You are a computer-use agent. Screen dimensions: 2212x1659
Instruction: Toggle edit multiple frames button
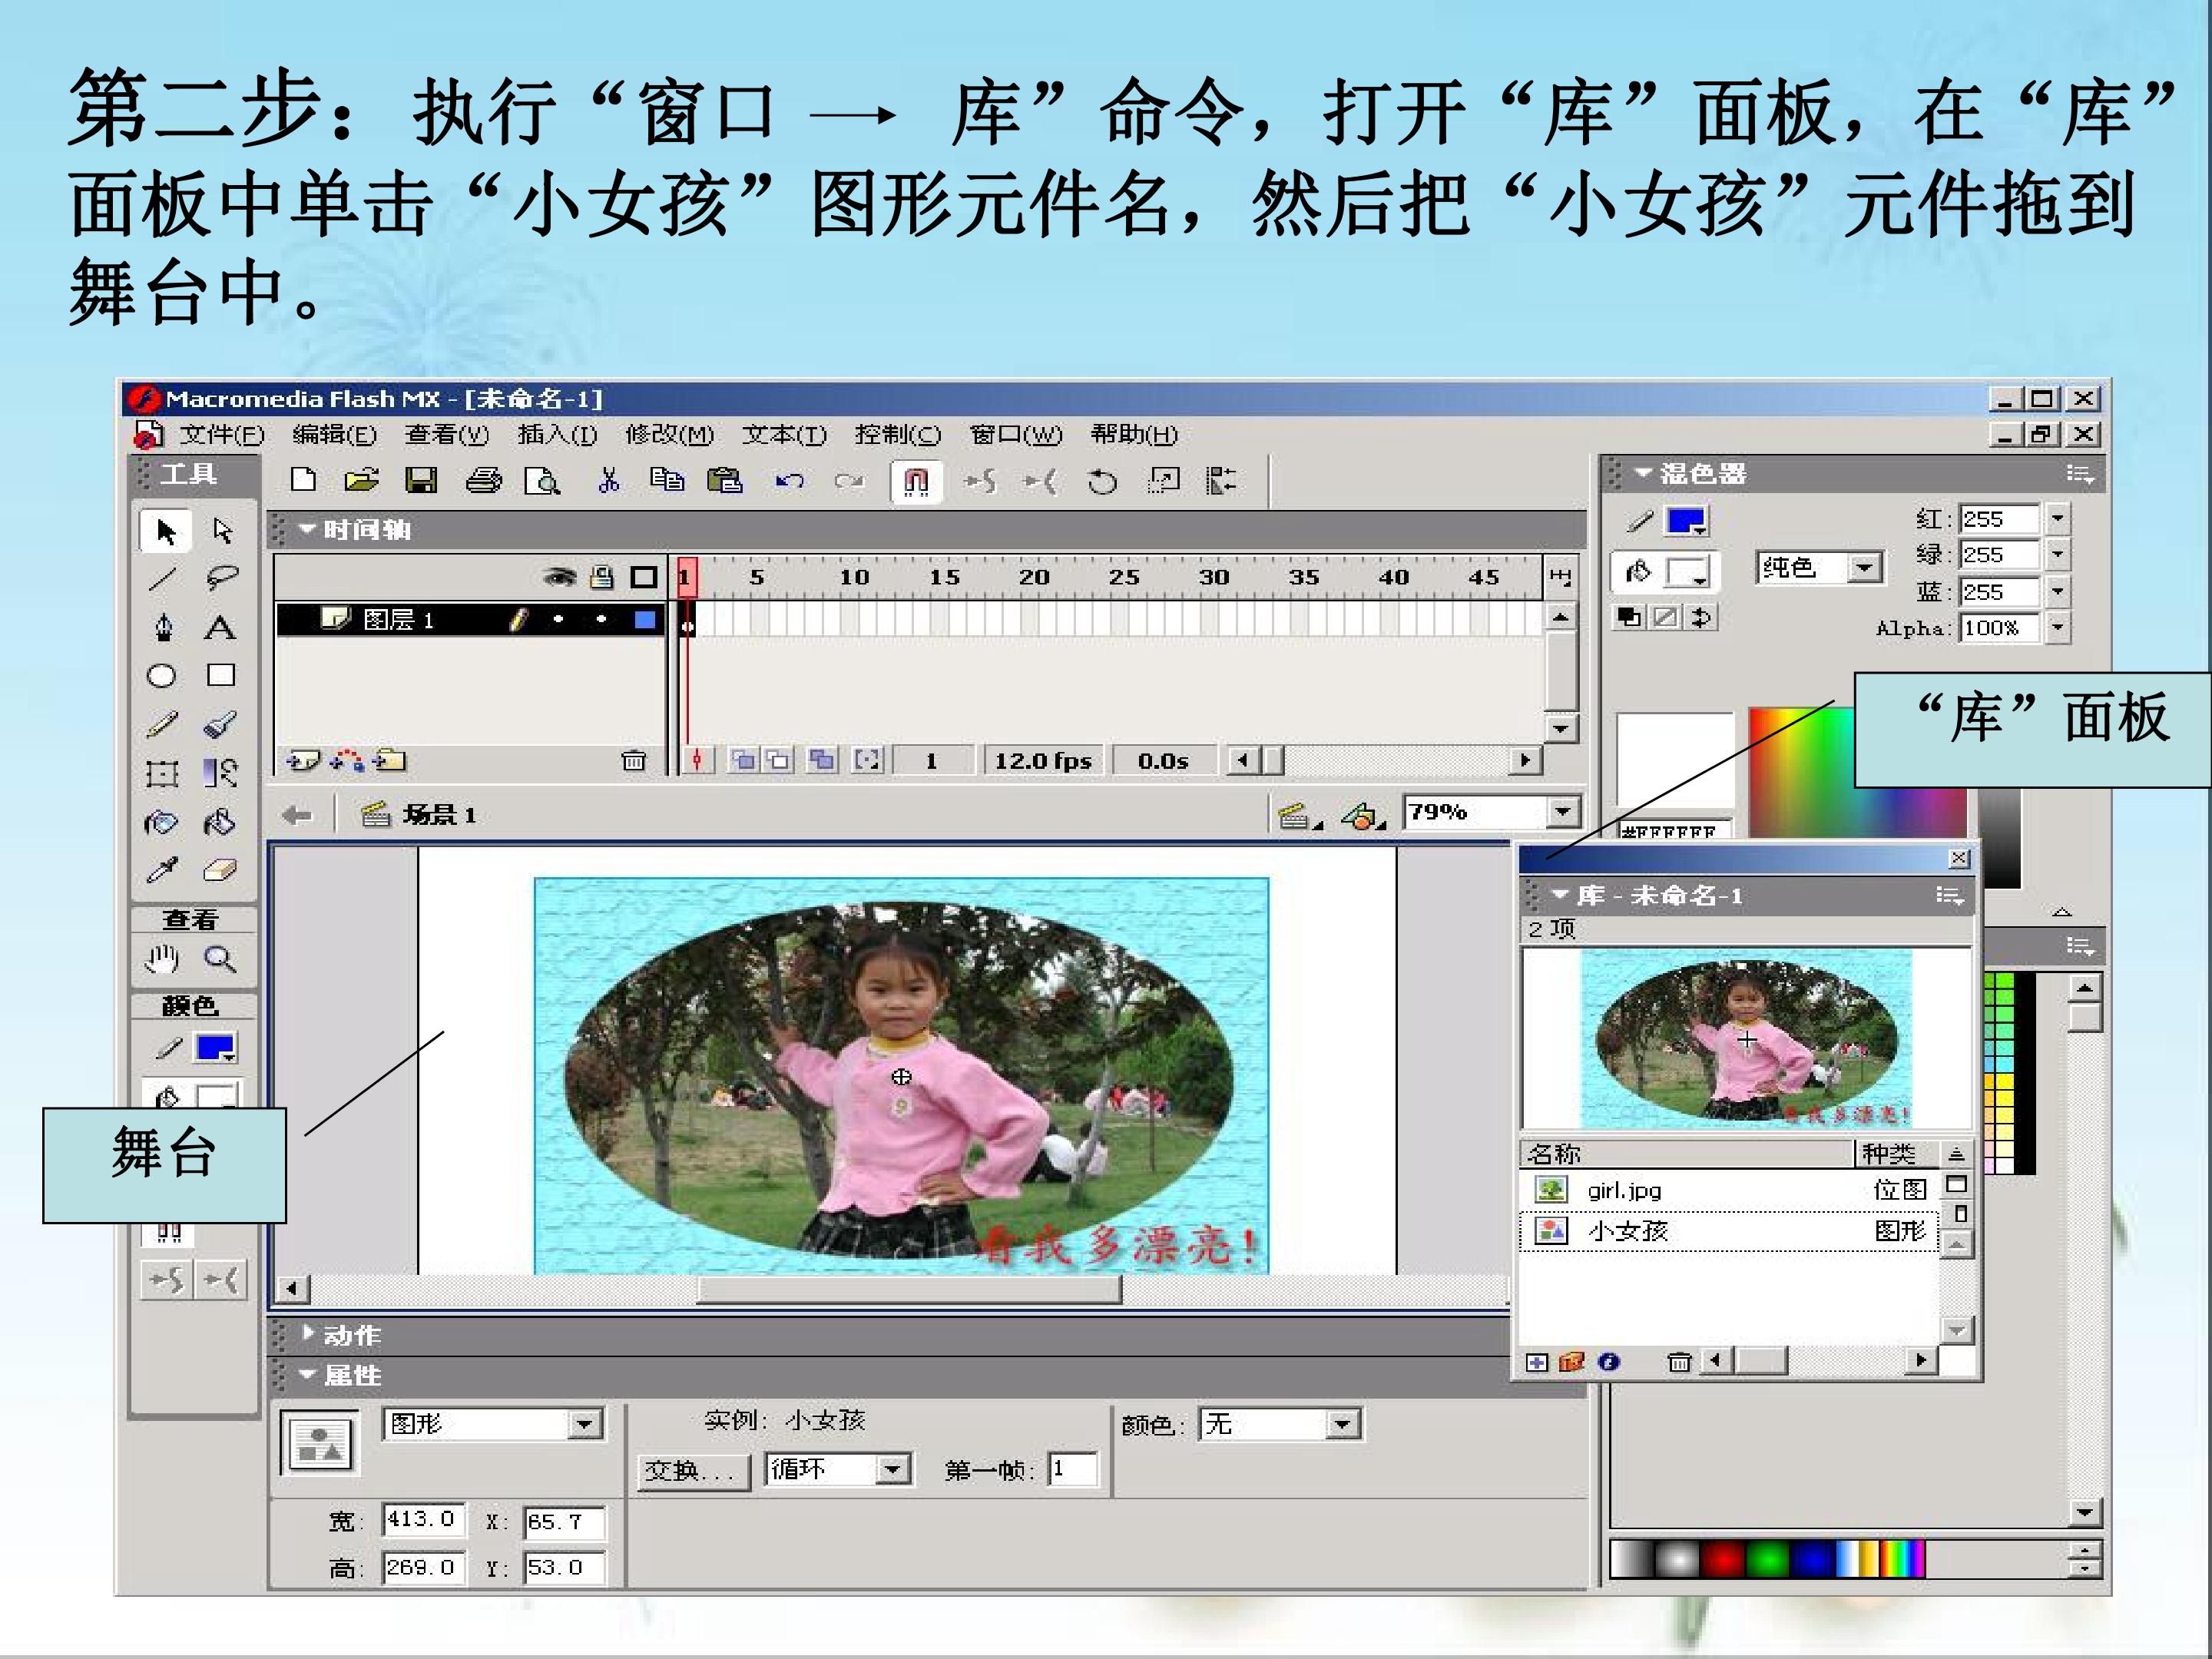click(822, 761)
